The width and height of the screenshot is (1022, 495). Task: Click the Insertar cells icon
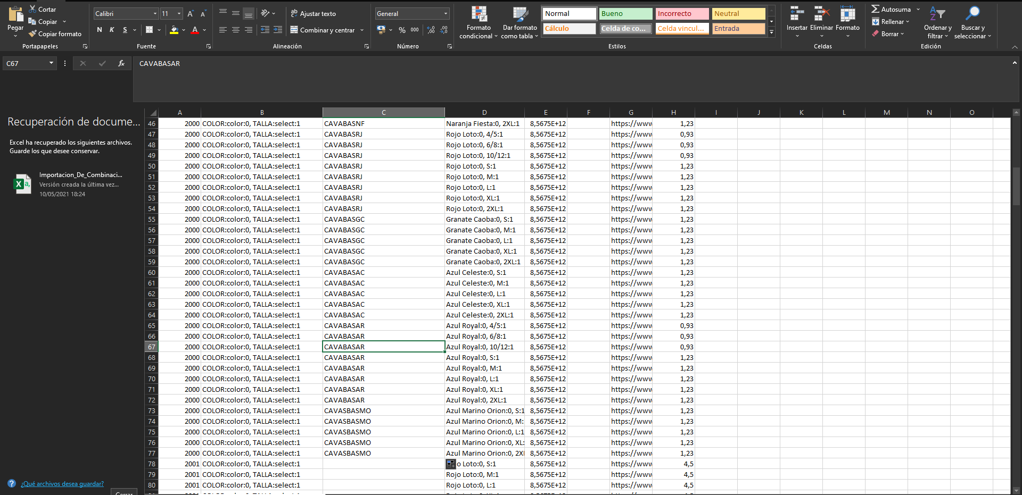pos(797,14)
